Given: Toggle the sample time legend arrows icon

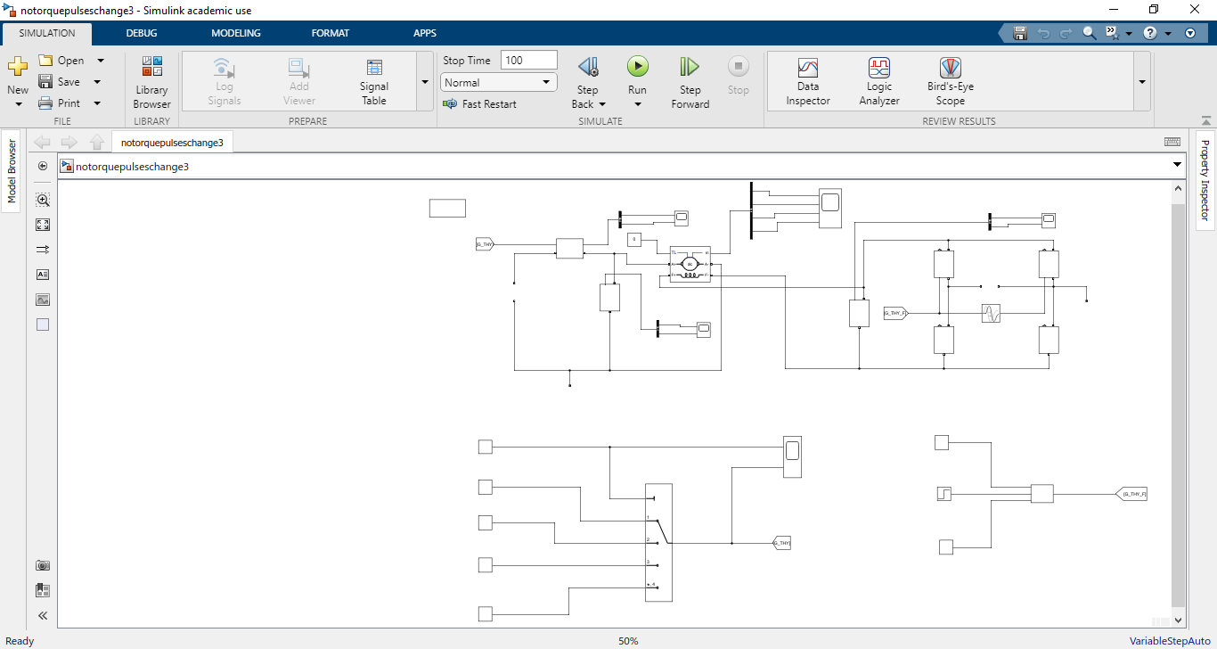Looking at the screenshot, I should tap(43, 250).
